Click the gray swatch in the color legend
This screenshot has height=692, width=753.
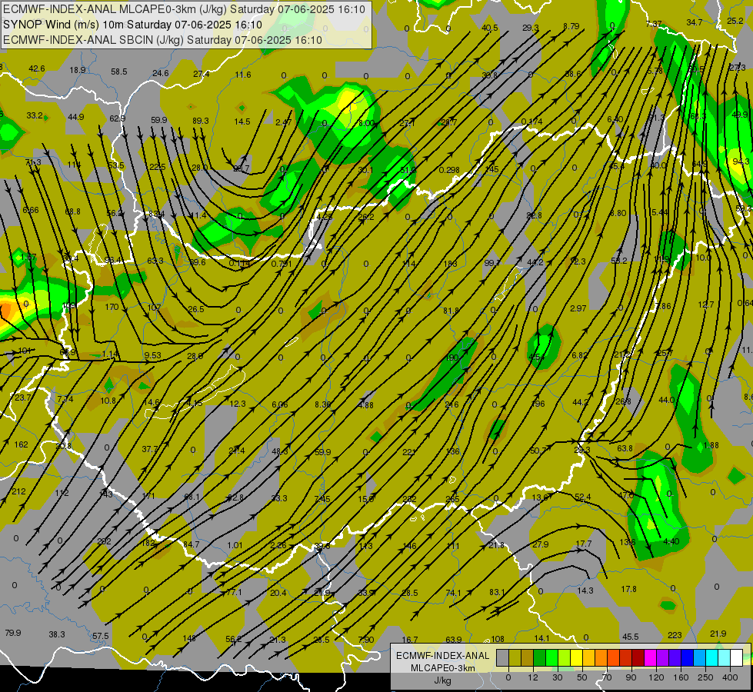pyautogui.click(x=503, y=657)
